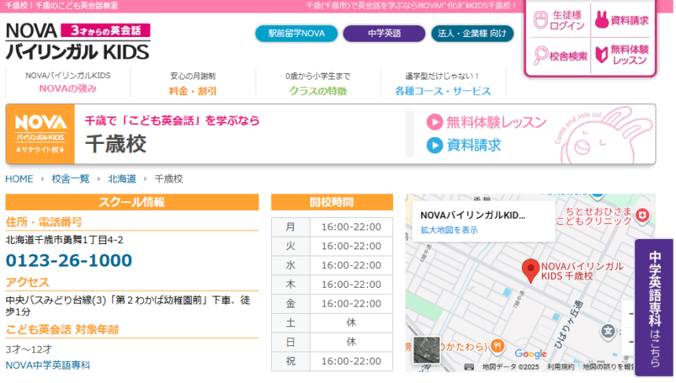Open map keyboard shortcuts icon
The width and height of the screenshot is (676, 383).
469,366
